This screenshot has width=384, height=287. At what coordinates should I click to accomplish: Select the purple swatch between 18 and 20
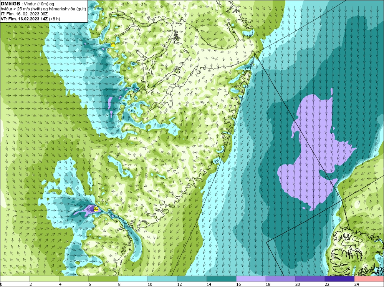coord(280,279)
